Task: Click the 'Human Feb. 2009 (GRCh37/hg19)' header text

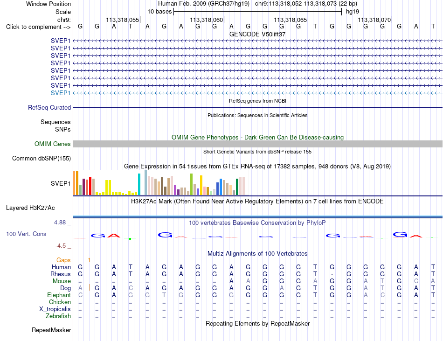Action: (x=203, y=4)
